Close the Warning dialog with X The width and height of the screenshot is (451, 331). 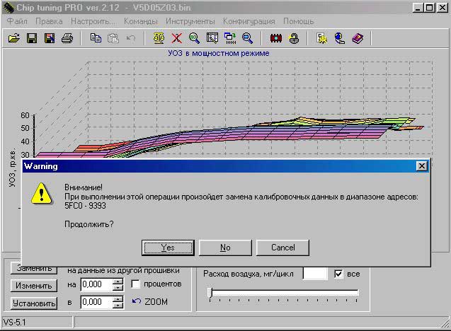point(422,165)
